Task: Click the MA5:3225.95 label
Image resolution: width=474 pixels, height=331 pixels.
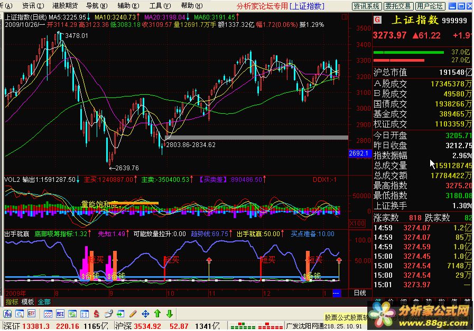Action: click(x=67, y=17)
